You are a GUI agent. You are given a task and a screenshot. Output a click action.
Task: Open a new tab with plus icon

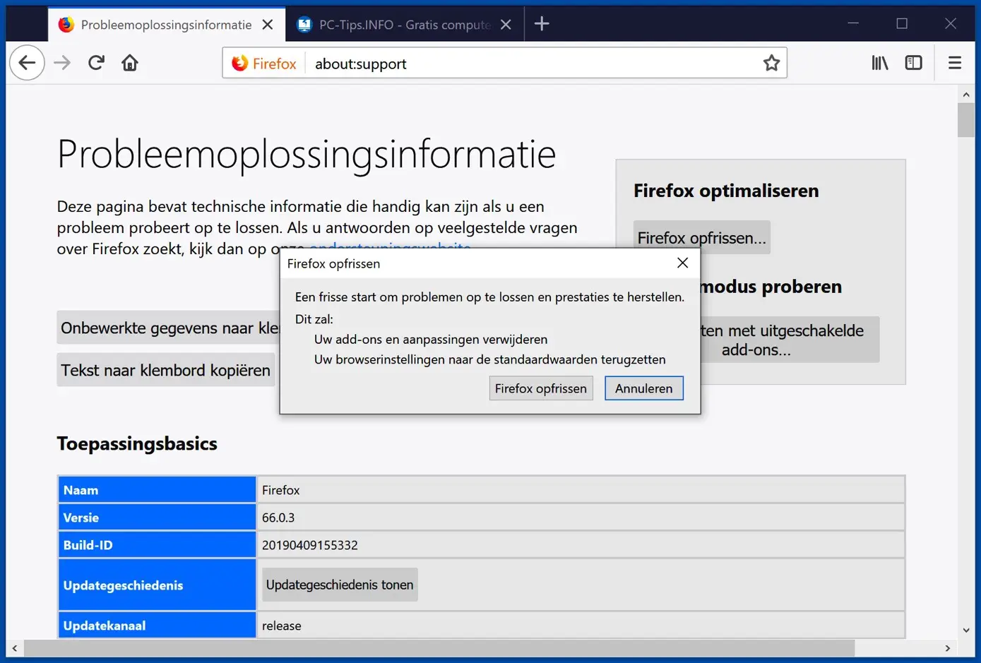[x=542, y=24]
